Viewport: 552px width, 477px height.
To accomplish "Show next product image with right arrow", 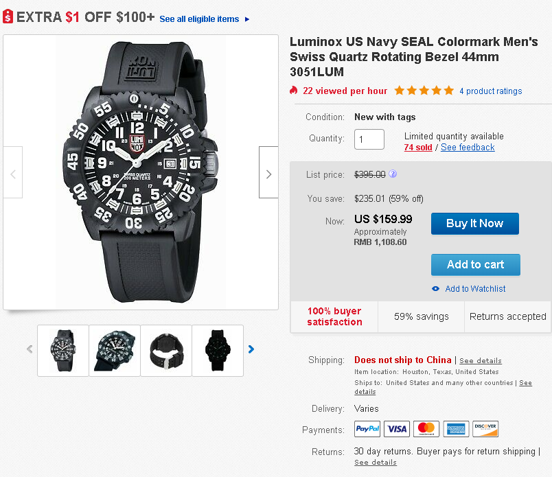I will point(268,174).
